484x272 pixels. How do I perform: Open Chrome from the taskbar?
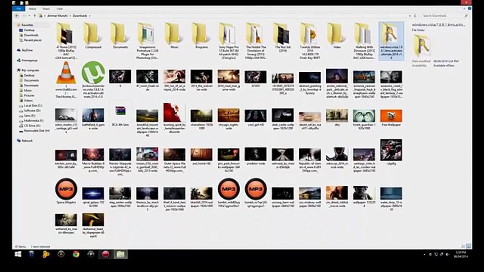click(76, 254)
